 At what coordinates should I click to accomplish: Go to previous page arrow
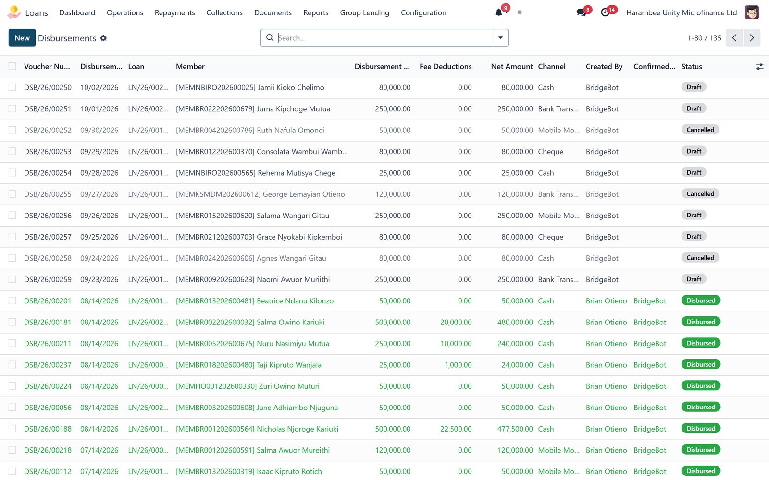pyautogui.click(x=734, y=38)
